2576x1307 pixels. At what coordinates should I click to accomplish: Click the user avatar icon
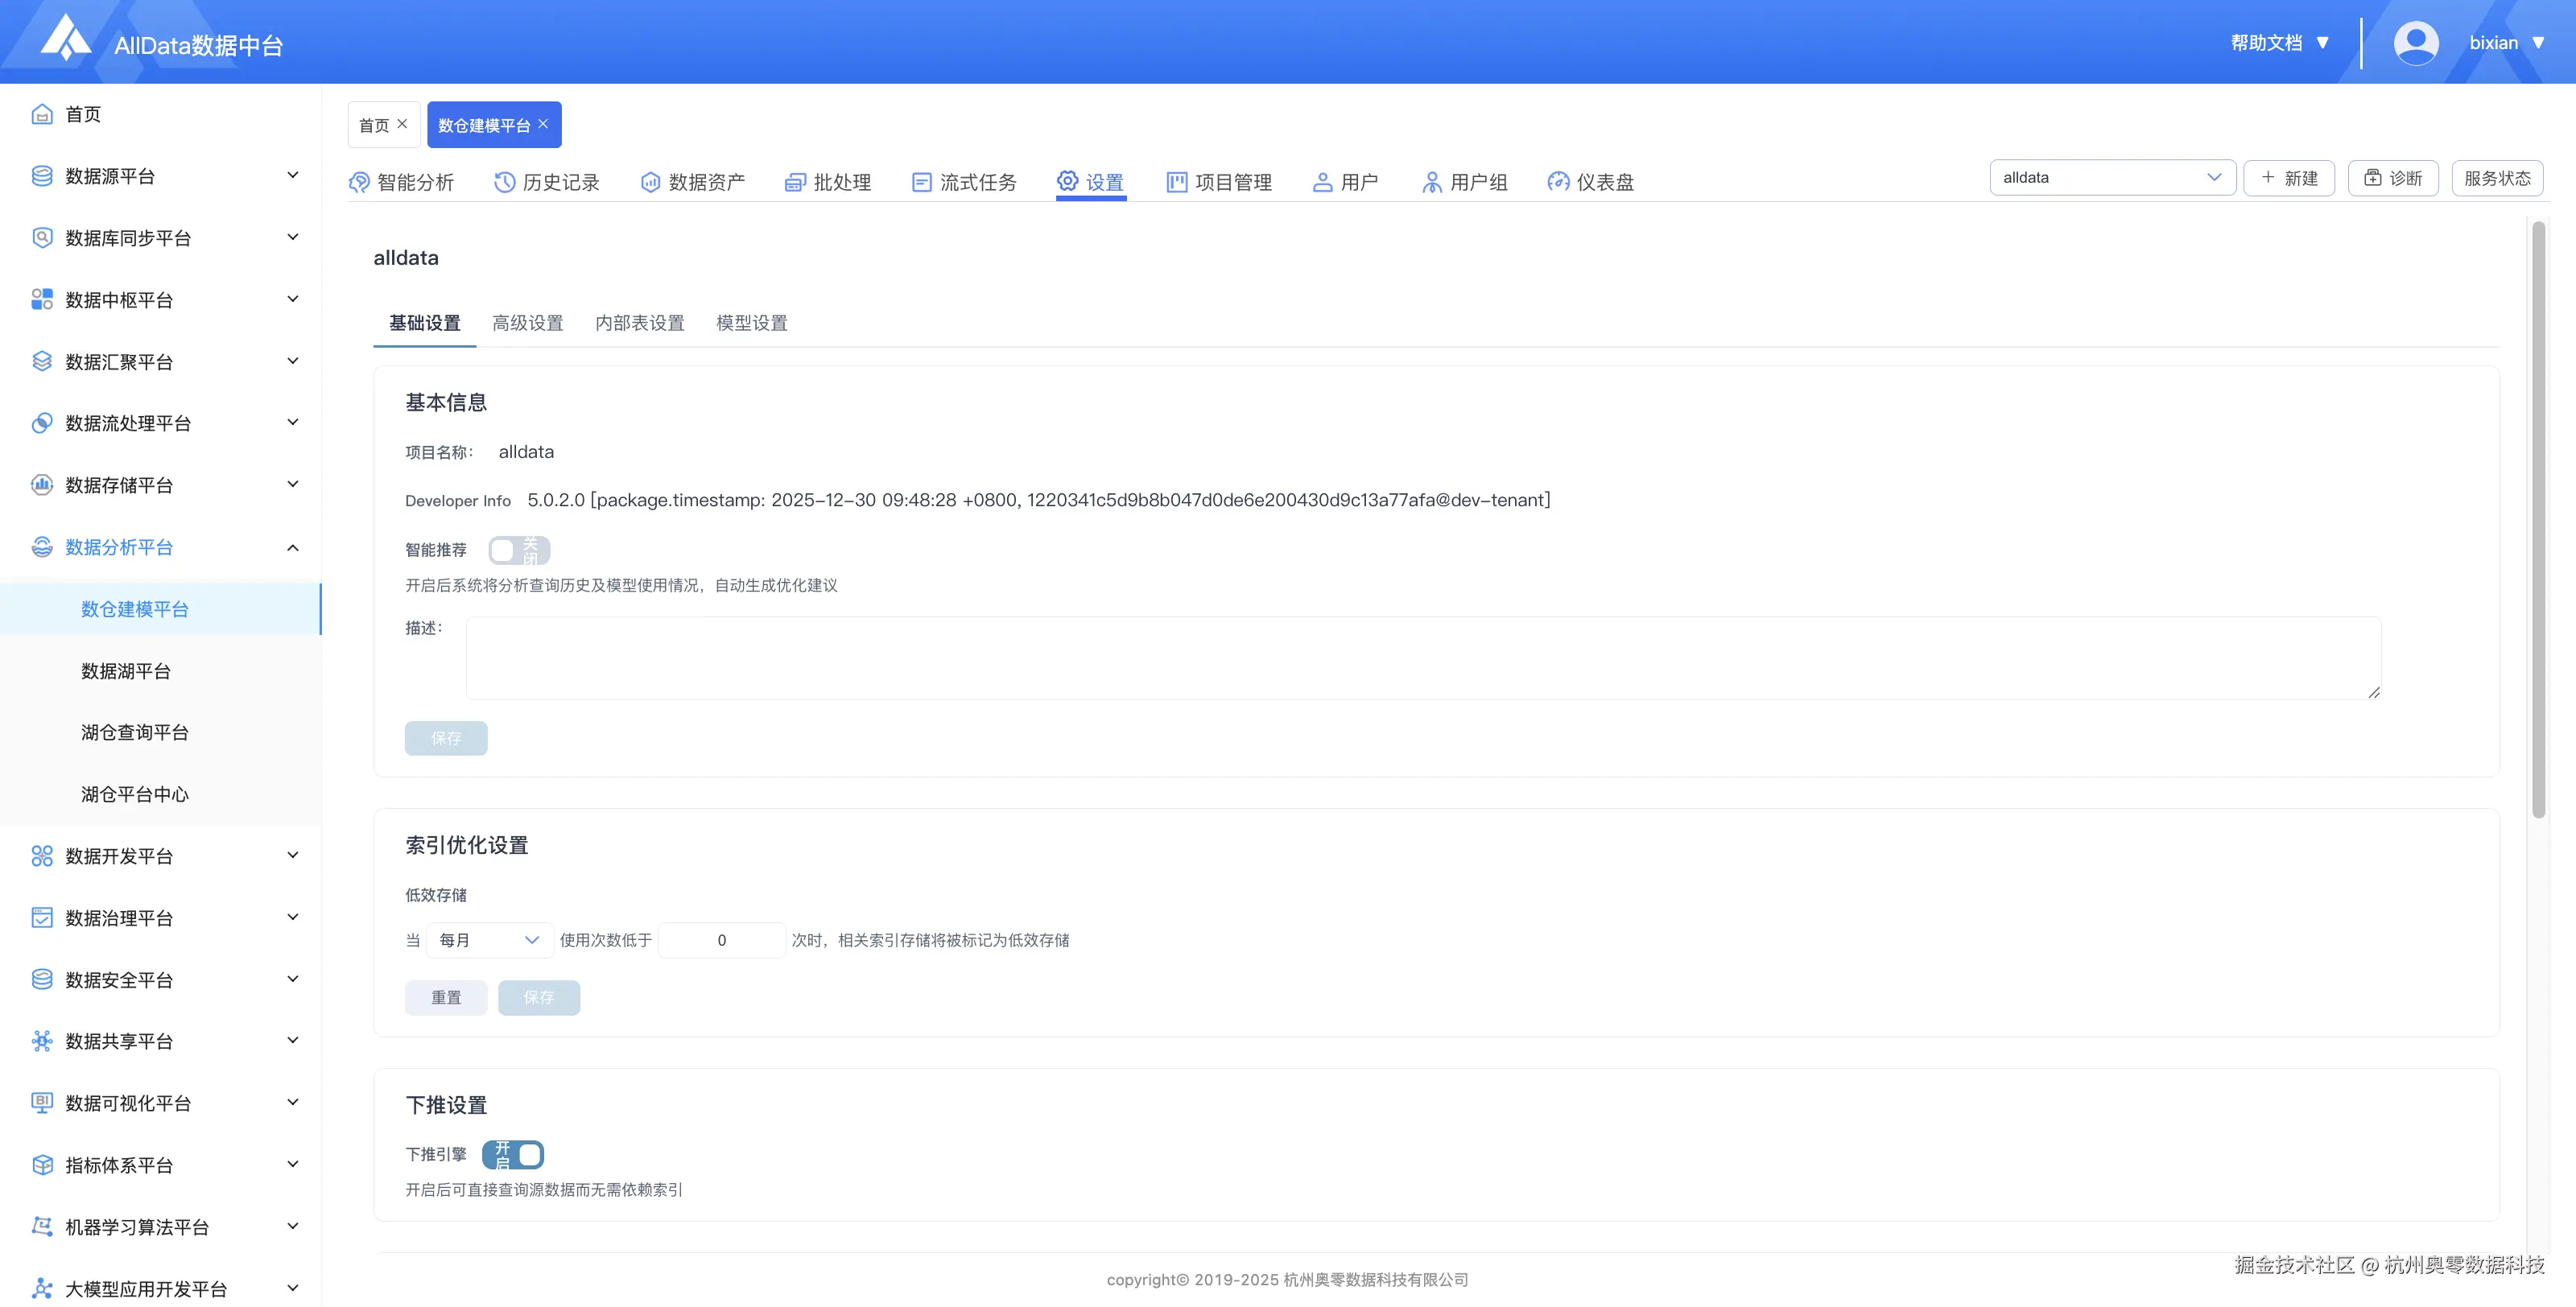2415,43
